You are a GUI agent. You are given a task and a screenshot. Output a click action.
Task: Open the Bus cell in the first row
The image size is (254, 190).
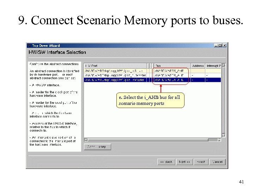(172, 71)
